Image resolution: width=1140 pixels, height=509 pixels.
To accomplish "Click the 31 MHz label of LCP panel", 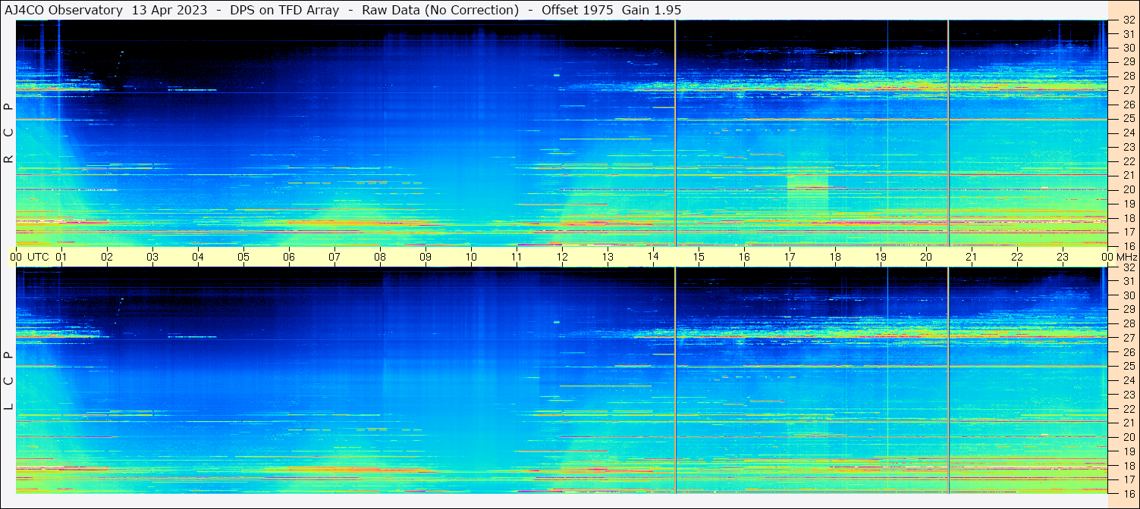I will pyautogui.click(x=1129, y=282).
